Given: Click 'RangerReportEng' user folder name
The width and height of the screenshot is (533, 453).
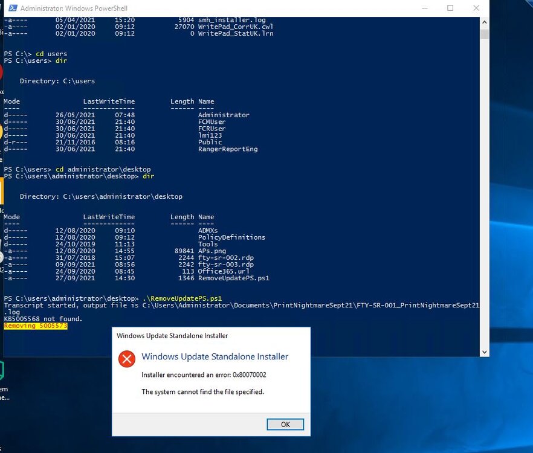Looking at the screenshot, I should pyautogui.click(x=228, y=149).
